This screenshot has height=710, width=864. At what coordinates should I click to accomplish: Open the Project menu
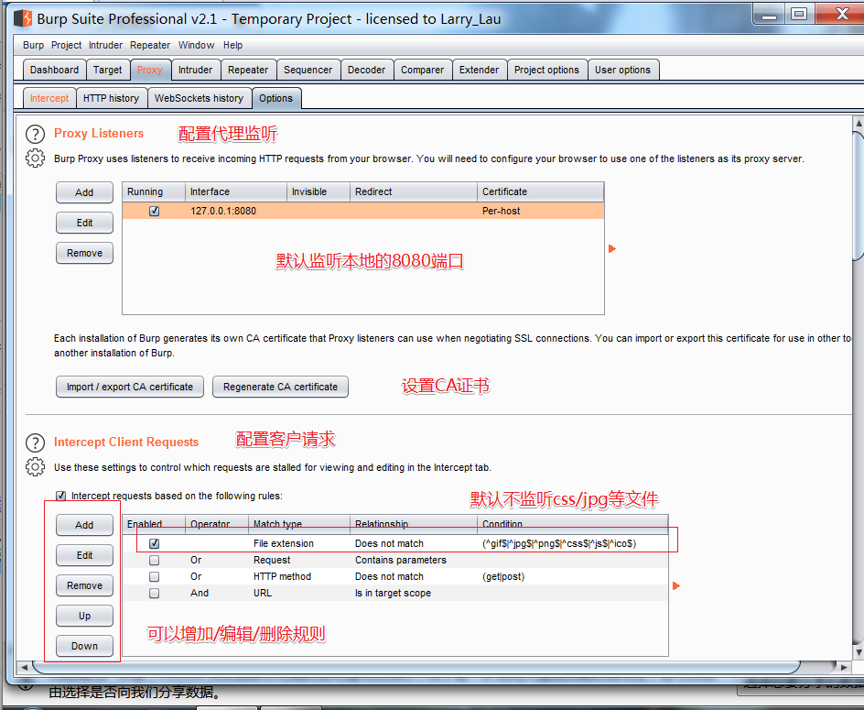point(66,45)
